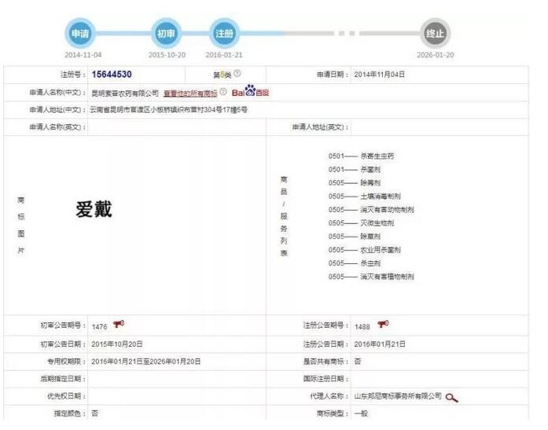The width and height of the screenshot is (548, 430).
Task: Click preliminary announcement number 1476
Action: point(99,326)
